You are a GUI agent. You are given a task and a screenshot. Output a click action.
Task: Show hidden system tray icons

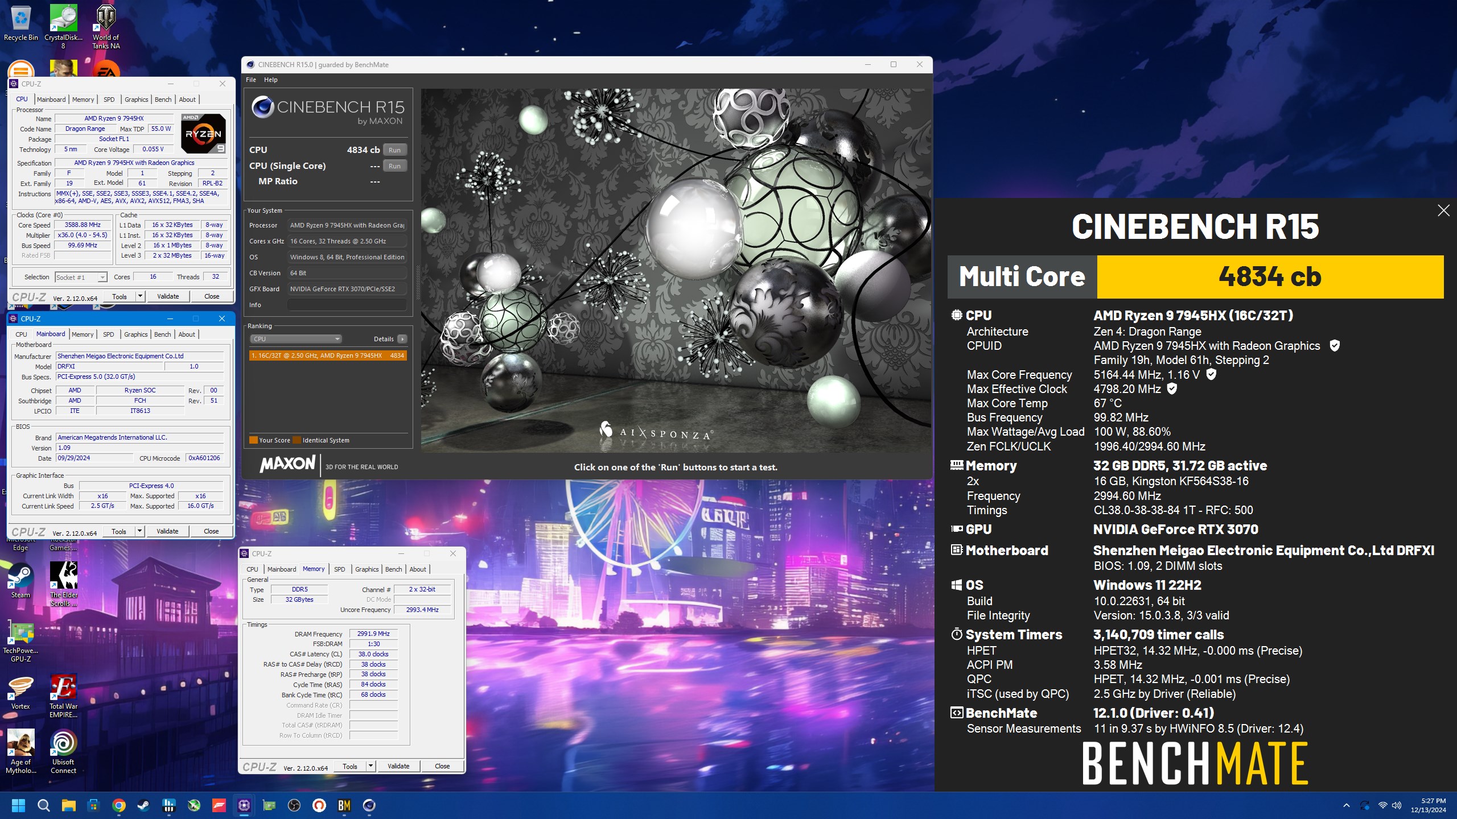click(x=1347, y=805)
